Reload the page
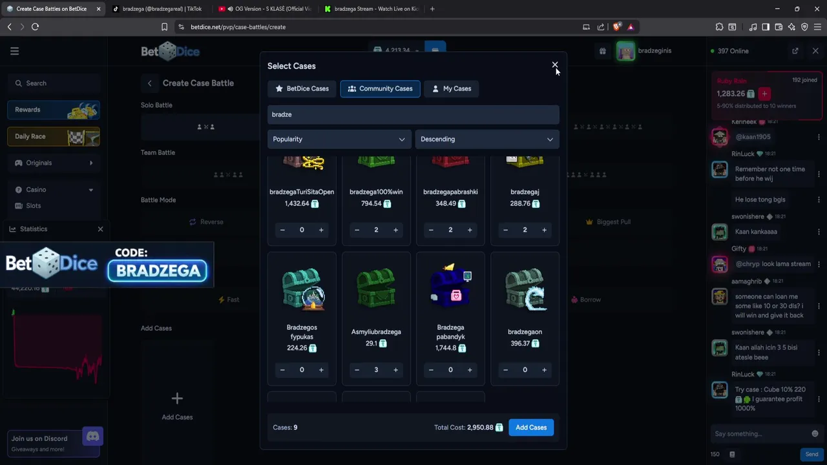Screen dimensions: 827x465 (35, 27)
